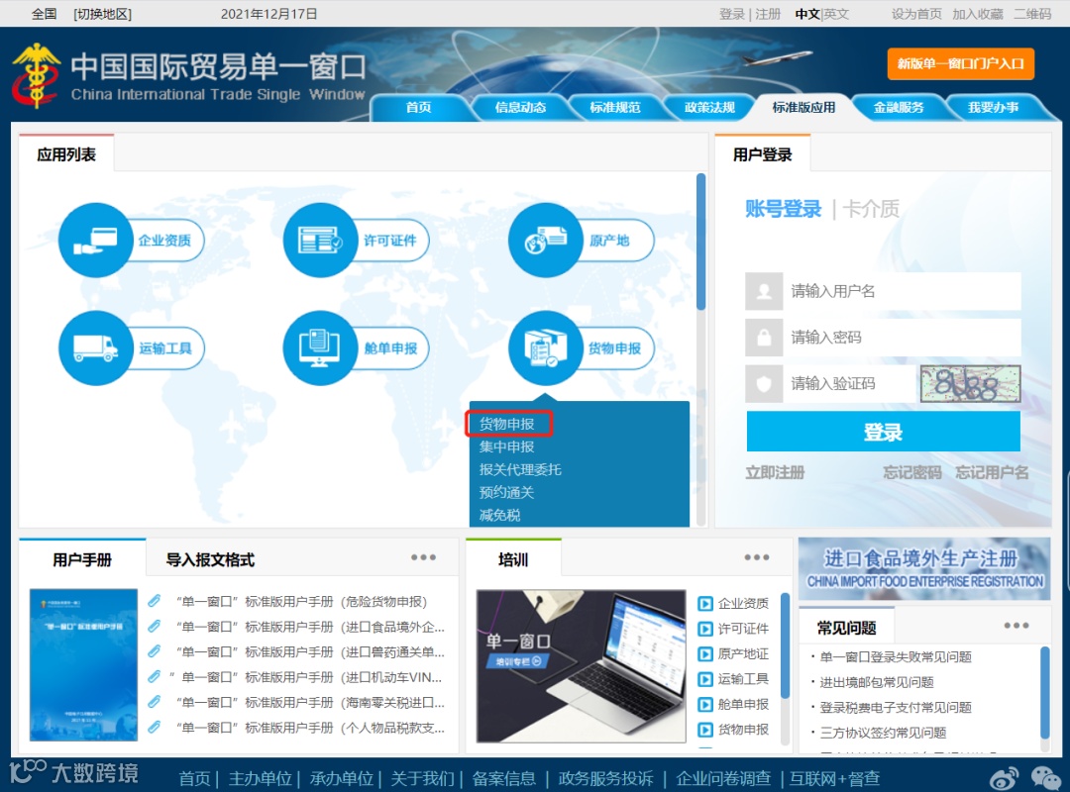
Task: Open the 原产地 application icon
Action: (546, 241)
